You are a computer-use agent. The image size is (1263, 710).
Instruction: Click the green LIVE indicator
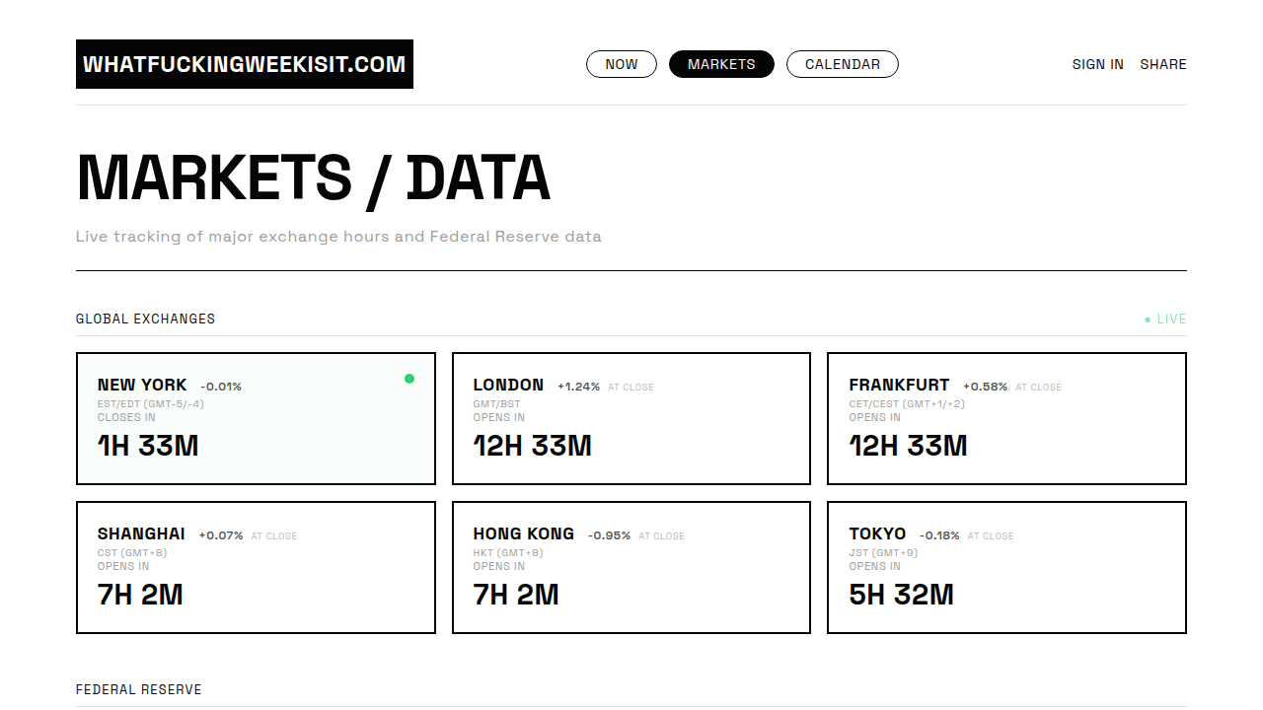(x=1165, y=319)
